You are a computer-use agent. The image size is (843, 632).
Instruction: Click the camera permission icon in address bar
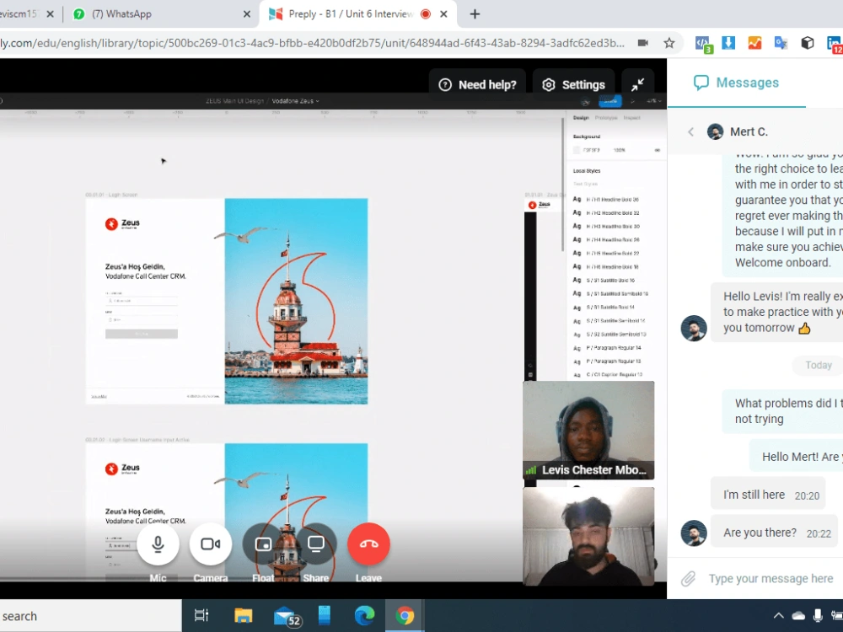coord(643,43)
